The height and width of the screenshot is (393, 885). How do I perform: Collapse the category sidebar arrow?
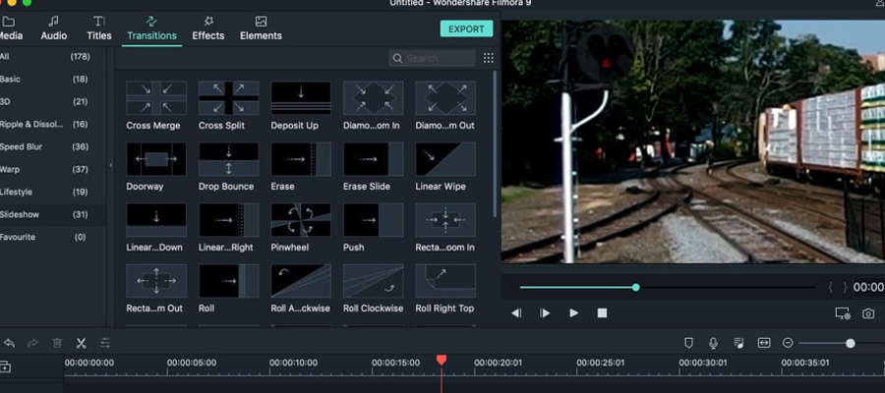click(110, 164)
